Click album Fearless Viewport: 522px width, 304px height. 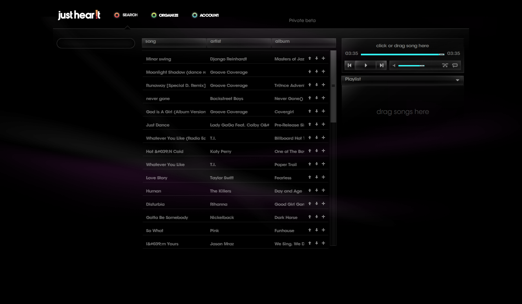(283, 178)
